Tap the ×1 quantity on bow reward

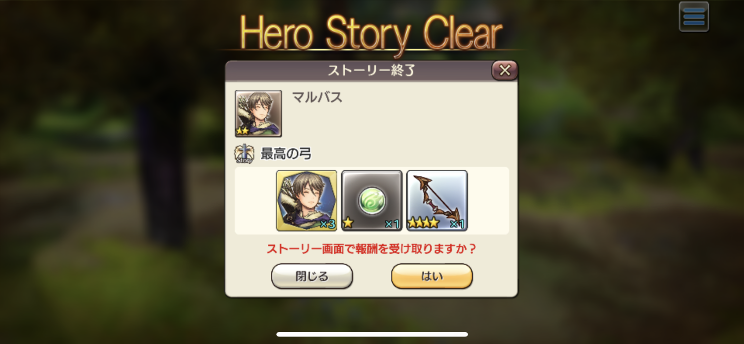pos(457,224)
